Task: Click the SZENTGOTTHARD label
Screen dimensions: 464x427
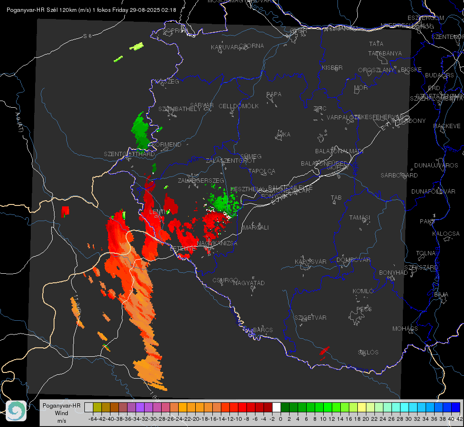Action: 129,154
